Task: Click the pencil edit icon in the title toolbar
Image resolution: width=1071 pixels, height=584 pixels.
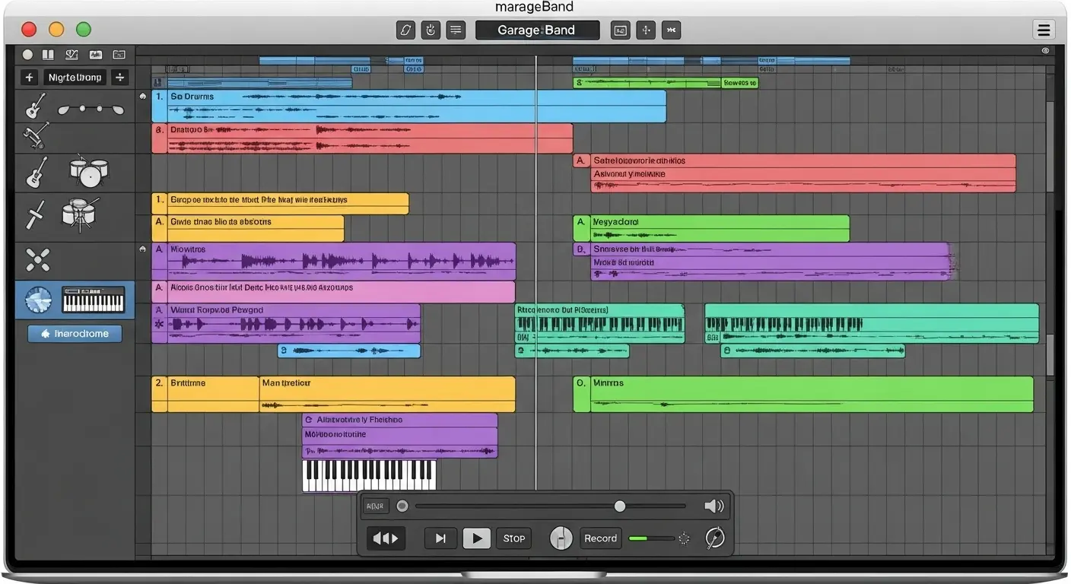Action: (x=405, y=30)
